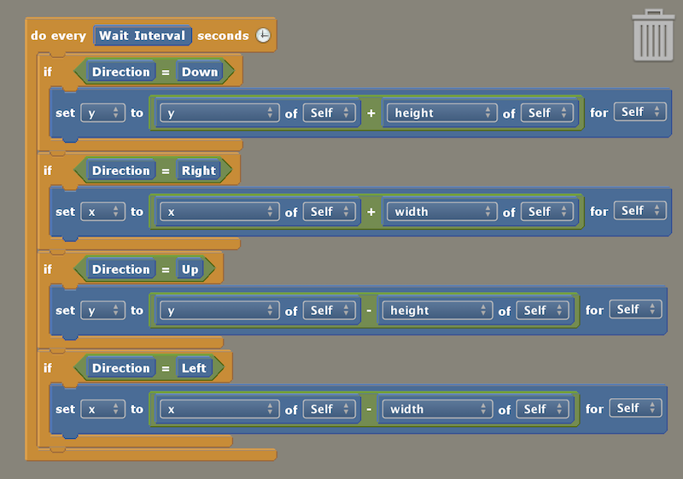Open set x dropdown in Direction Left block
This screenshot has width=683, height=479.
(x=103, y=409)
